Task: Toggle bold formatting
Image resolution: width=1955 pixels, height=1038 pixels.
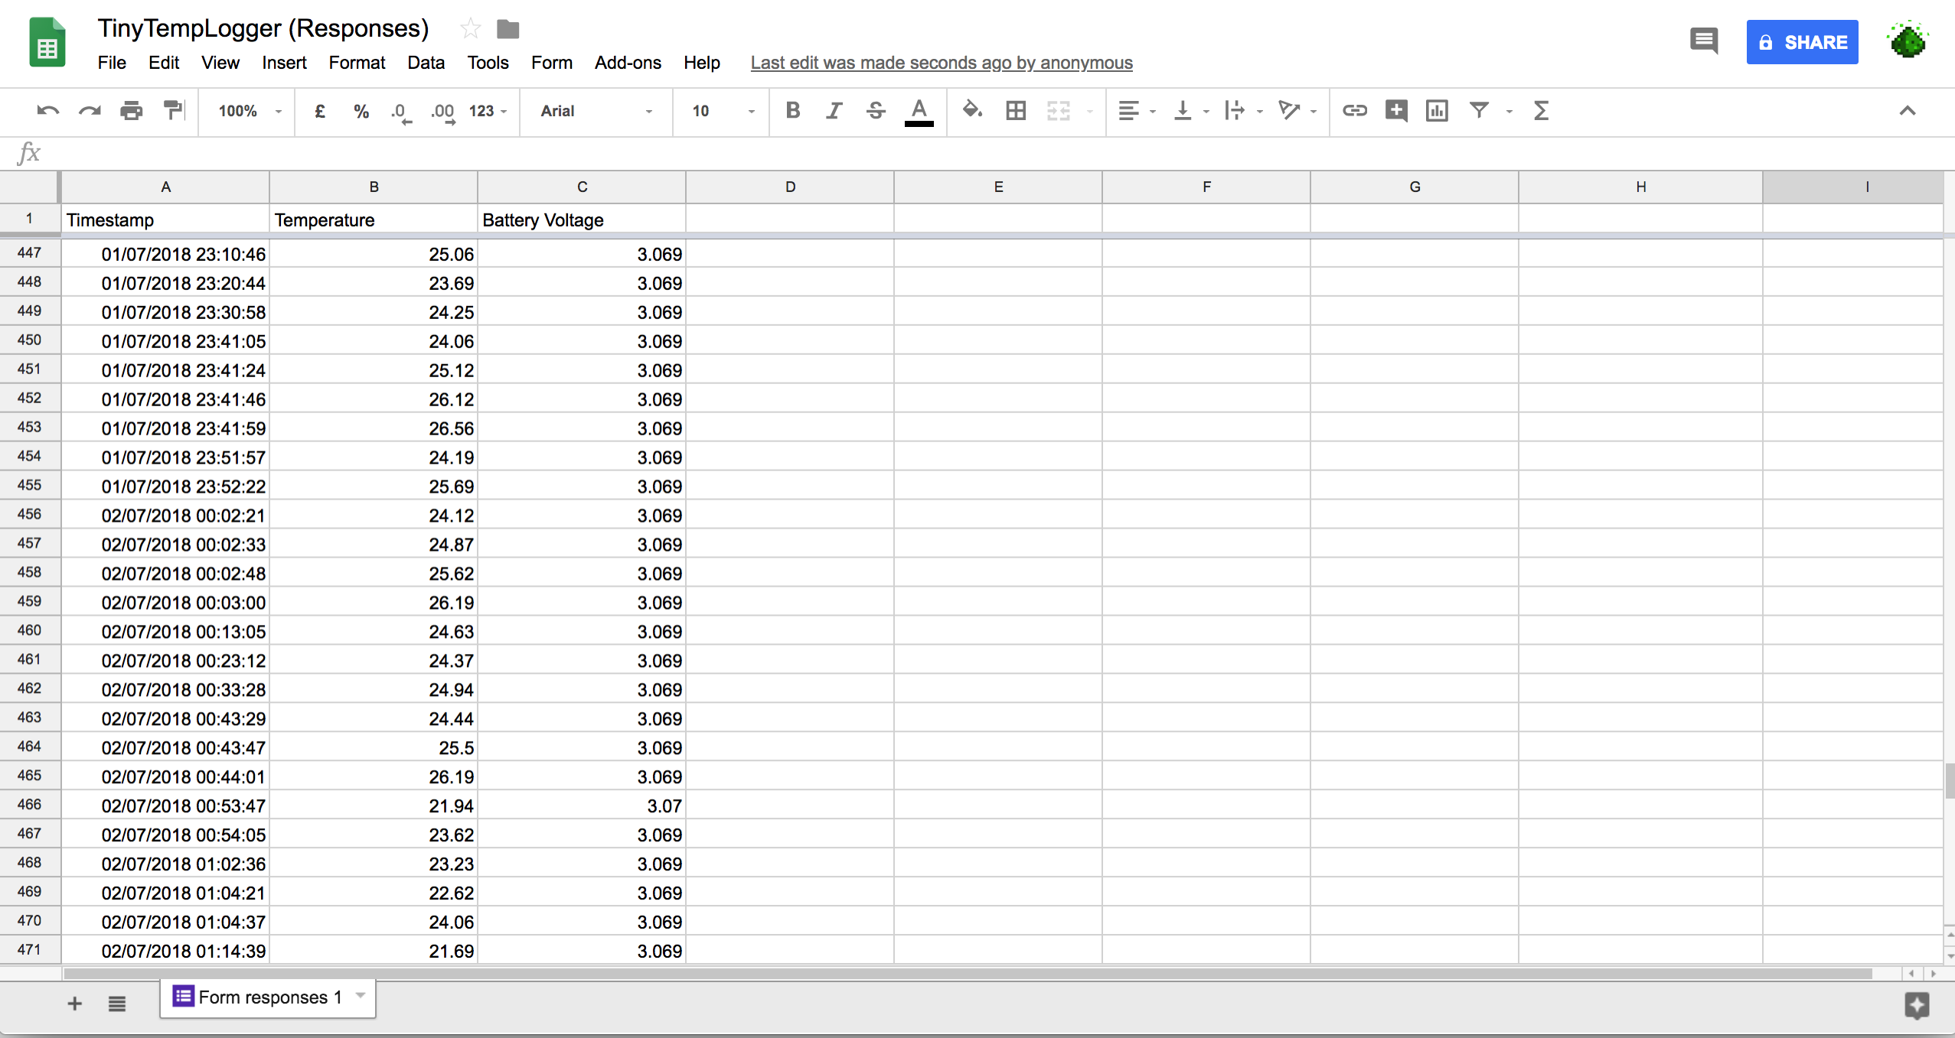Action: click(x=792, y=111)
